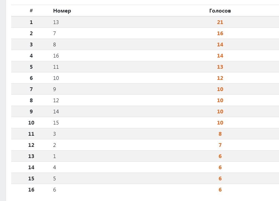The width and height of the screenshot is (279, 201).
Task: Click number 7 in the Номер column
Action: point(55,33)
